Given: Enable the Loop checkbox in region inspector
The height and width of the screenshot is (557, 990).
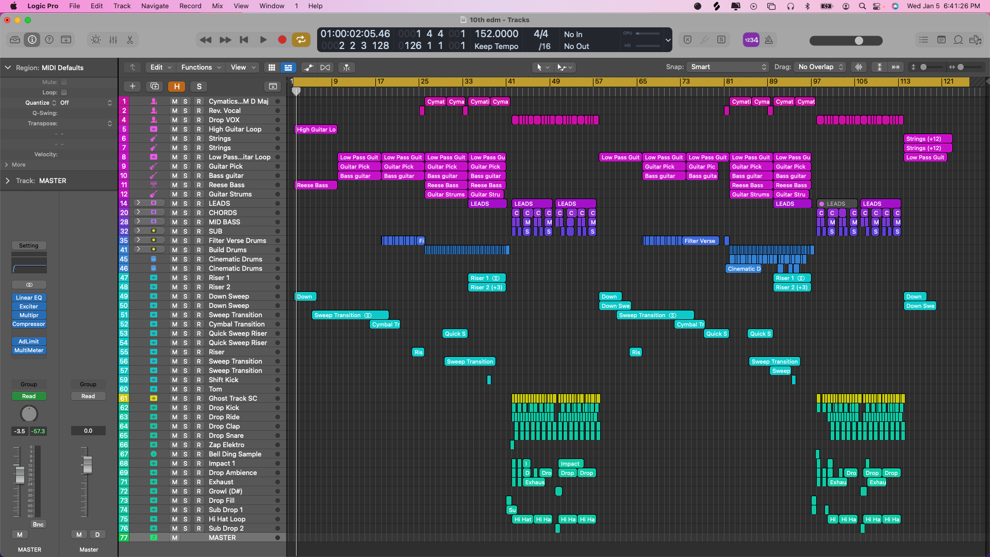Looking at the screenshot, I should 64,92.
